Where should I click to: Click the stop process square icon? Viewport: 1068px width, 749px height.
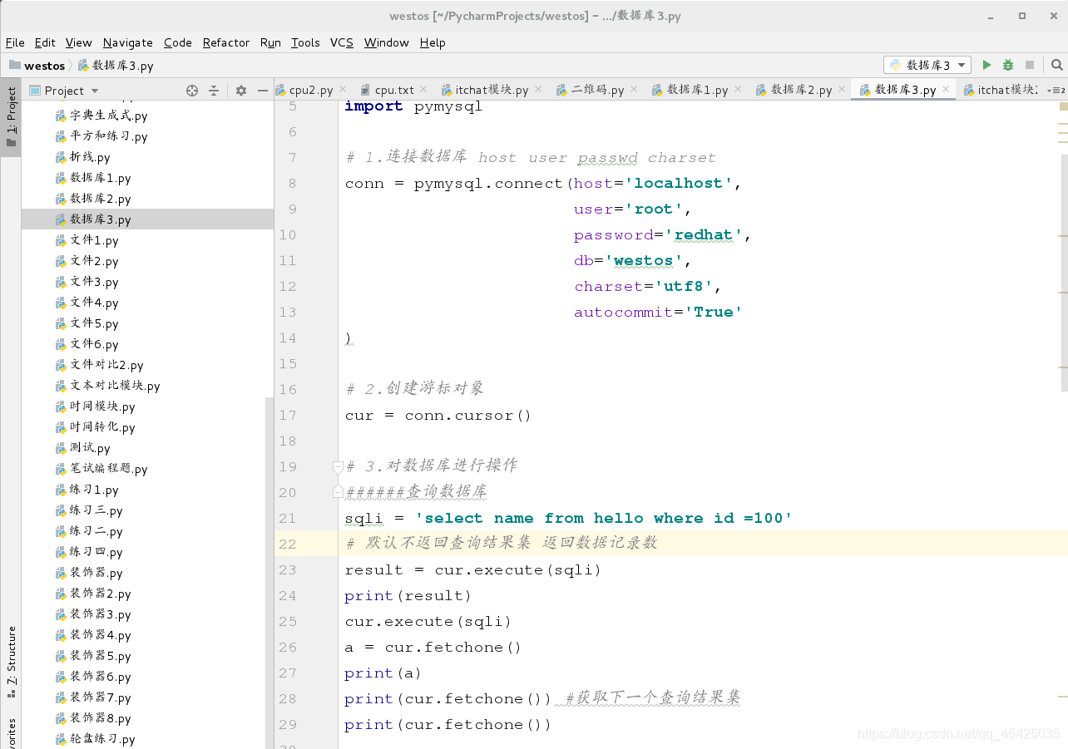pyautogui.click(x=1030, y=65)
